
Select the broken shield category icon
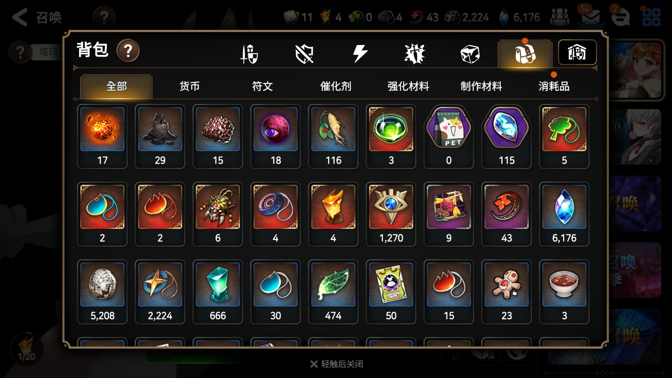pyautogui.click(x=304, y=54)
